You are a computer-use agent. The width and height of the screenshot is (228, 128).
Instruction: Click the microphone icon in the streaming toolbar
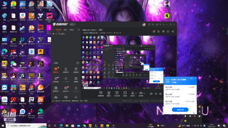point(133,93)
